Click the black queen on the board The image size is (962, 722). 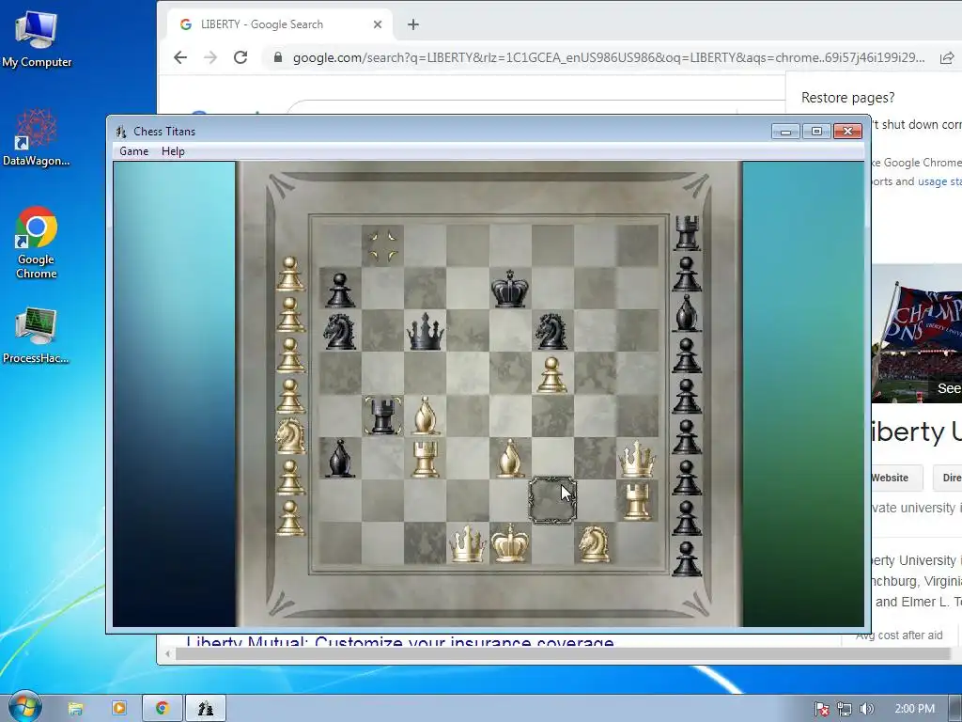coord(426,331)
